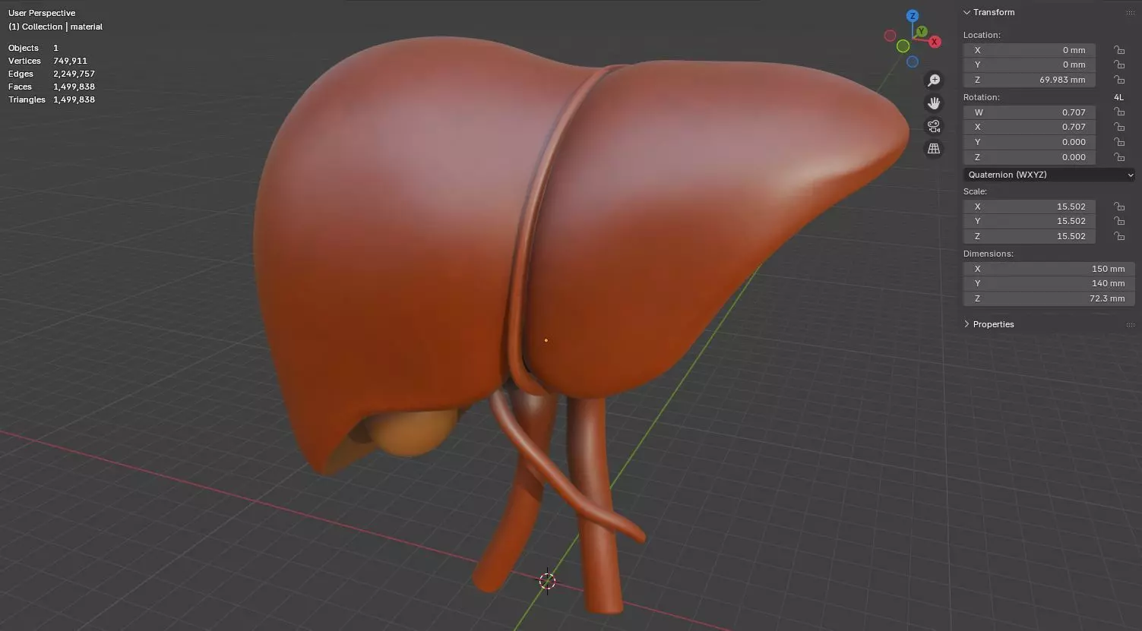Click the red X axis on navigation gizmo
This screenshot has width=1142, height=631.
click(935, 42)
